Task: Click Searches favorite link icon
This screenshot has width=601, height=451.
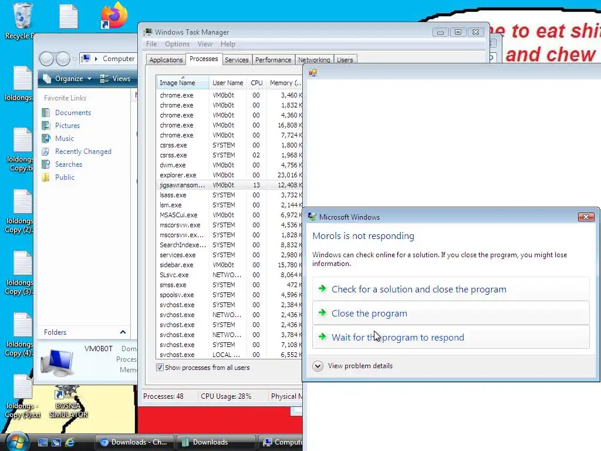Action: (x=46, y=164)
